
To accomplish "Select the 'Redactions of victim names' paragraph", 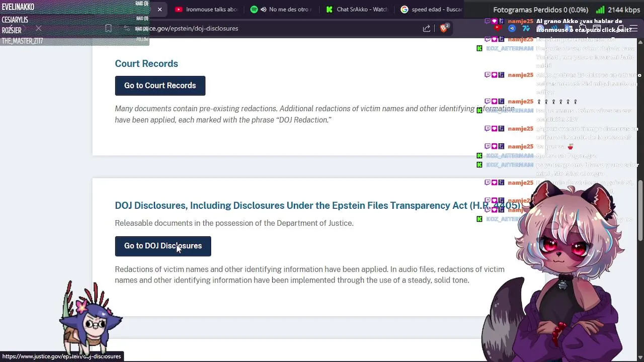I will (309, 275).
